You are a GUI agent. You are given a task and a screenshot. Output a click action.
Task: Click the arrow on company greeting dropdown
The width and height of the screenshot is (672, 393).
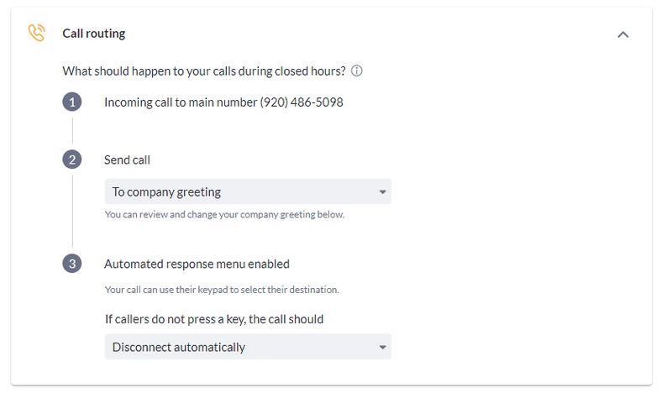pyautogui.click(x=383, y=192)
